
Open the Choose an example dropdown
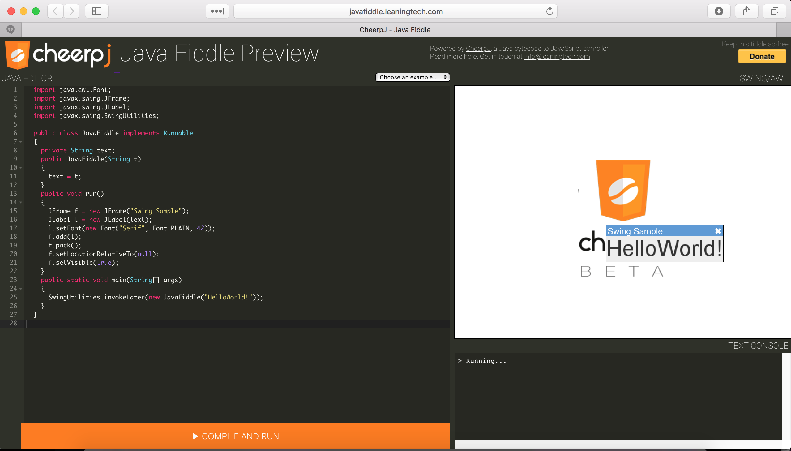413,77
